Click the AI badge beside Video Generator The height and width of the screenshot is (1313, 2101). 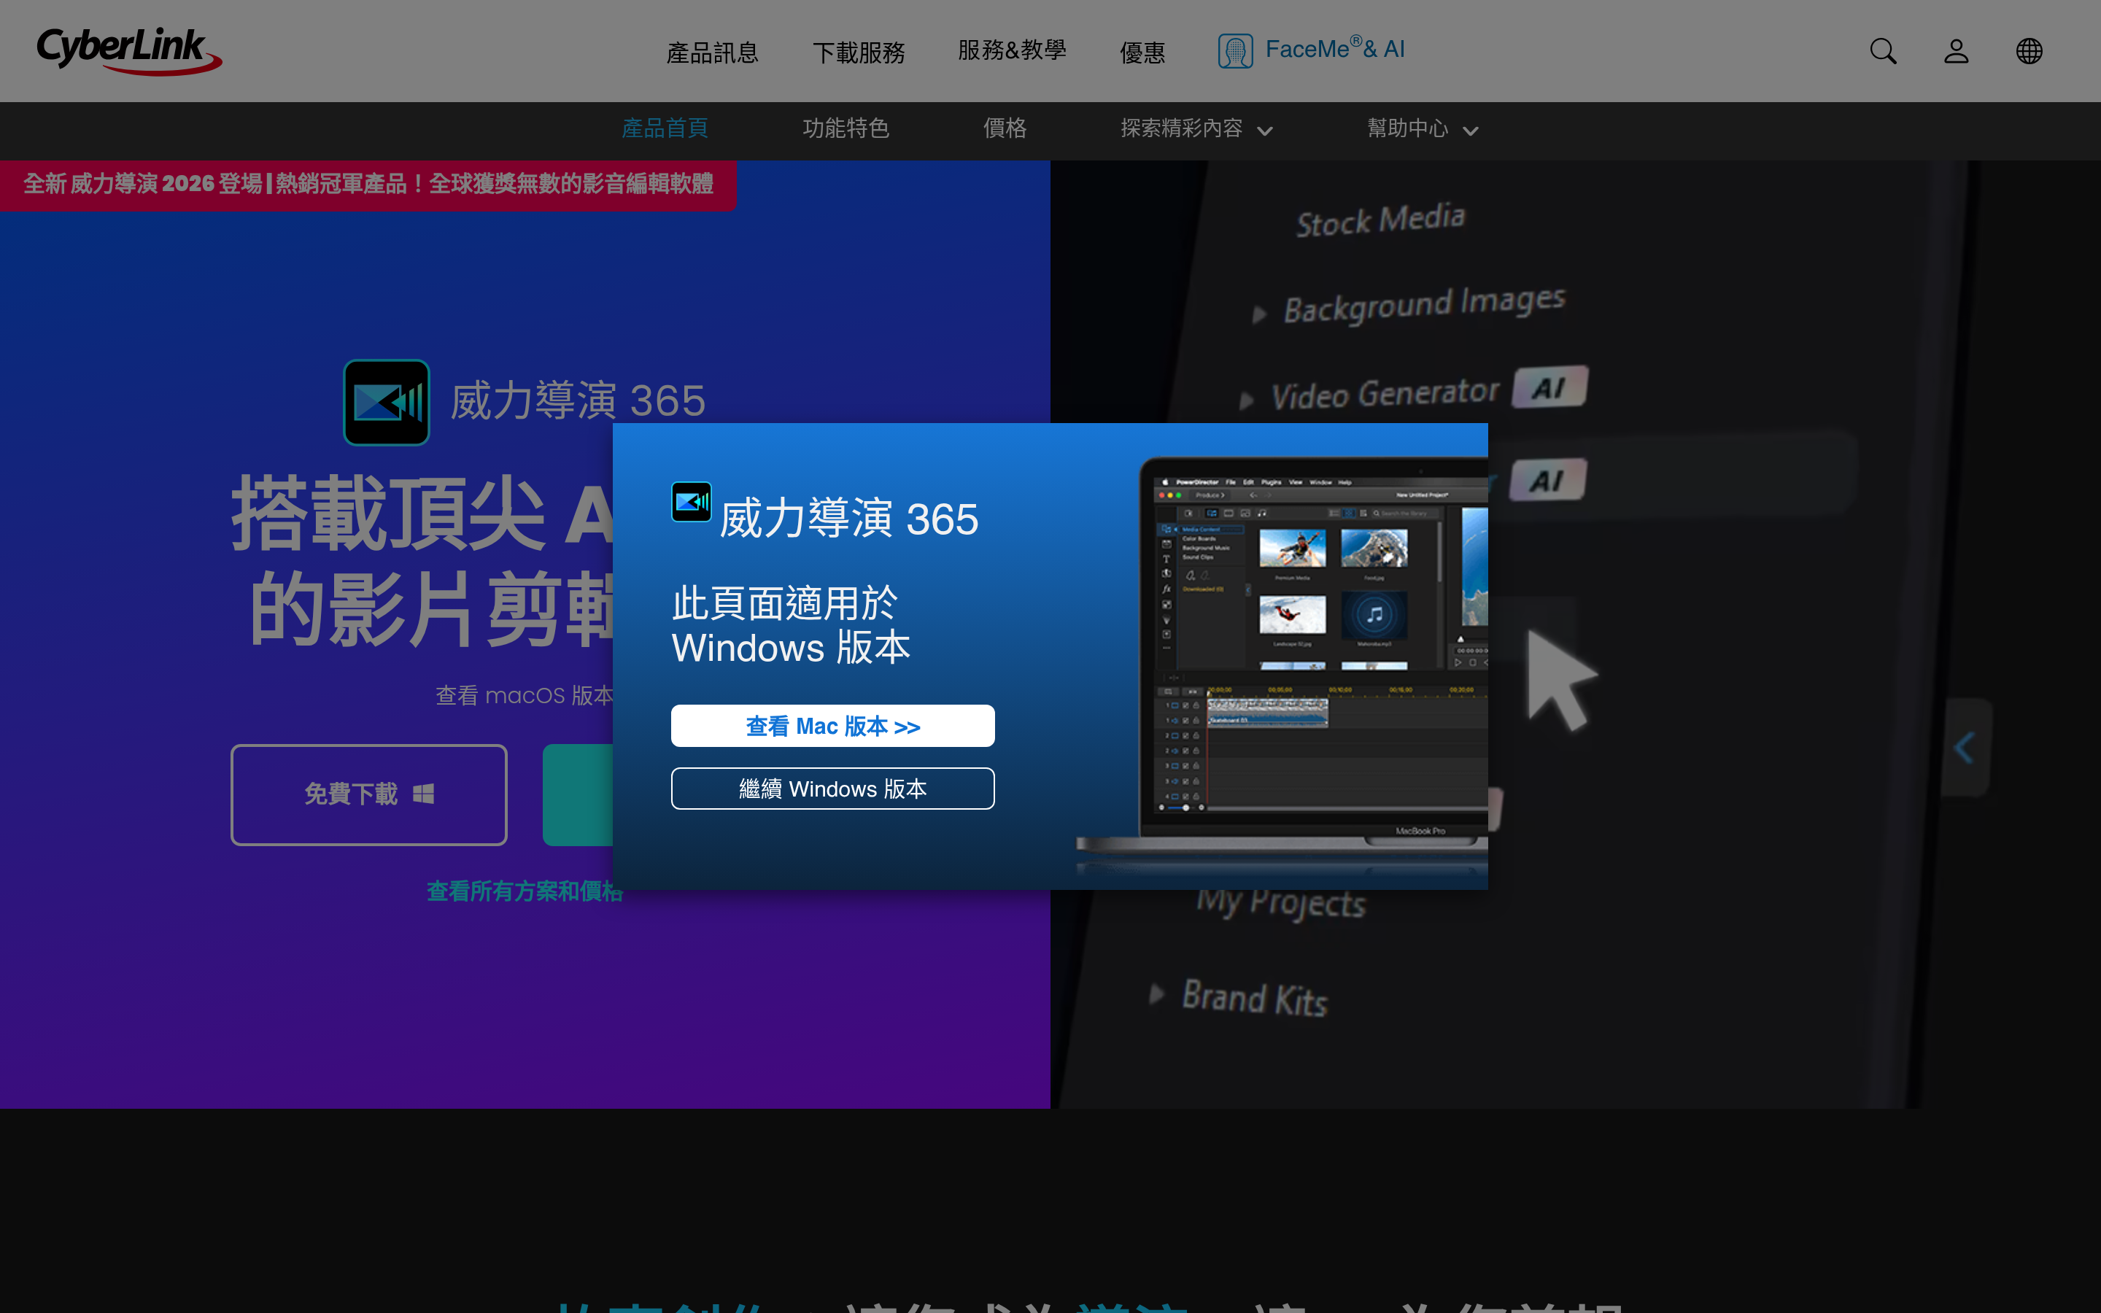point(1549,387)
